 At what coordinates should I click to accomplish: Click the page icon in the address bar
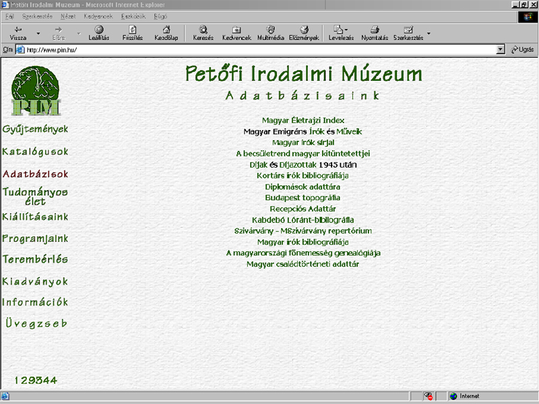[x=21, y=49]
